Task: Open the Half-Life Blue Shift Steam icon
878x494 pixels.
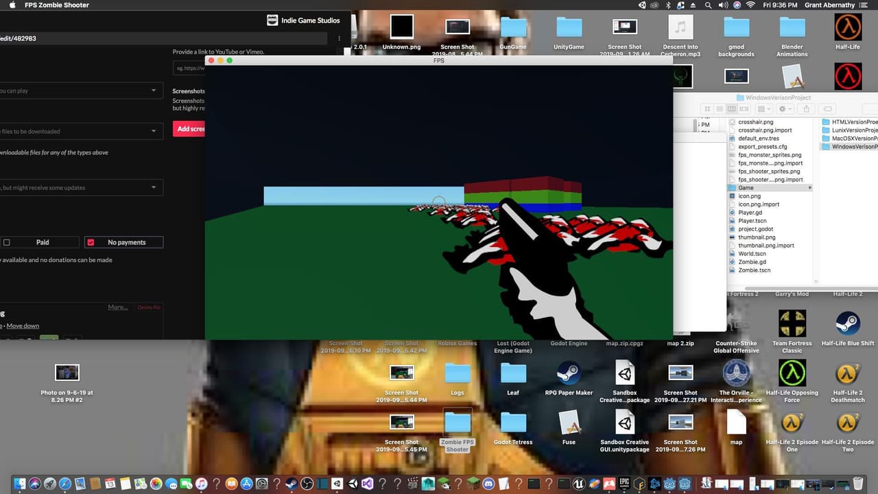Action: tap(848, 323)
